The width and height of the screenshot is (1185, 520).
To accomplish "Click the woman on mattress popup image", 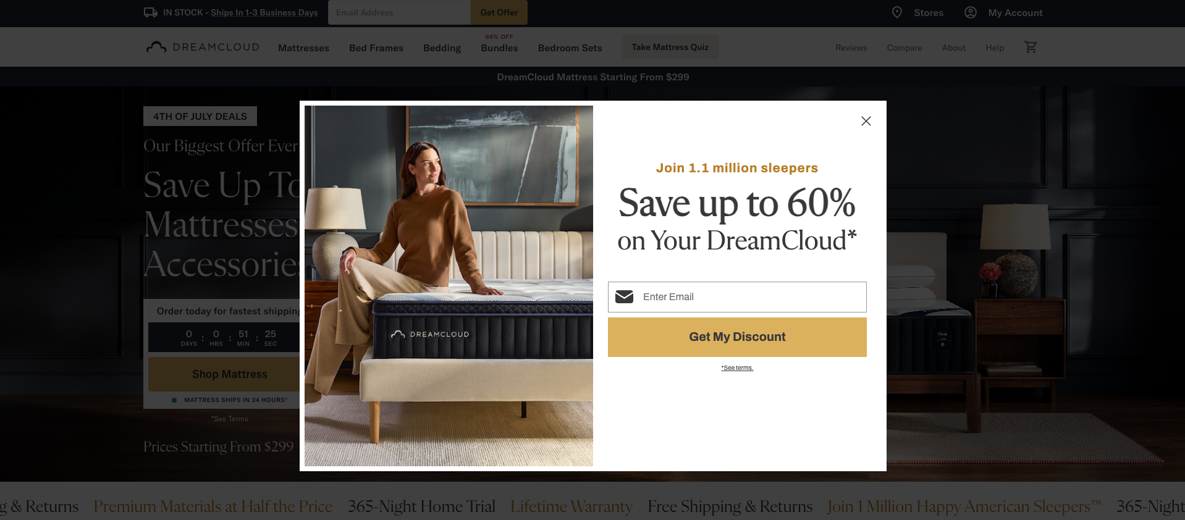I will coord(449,286).
